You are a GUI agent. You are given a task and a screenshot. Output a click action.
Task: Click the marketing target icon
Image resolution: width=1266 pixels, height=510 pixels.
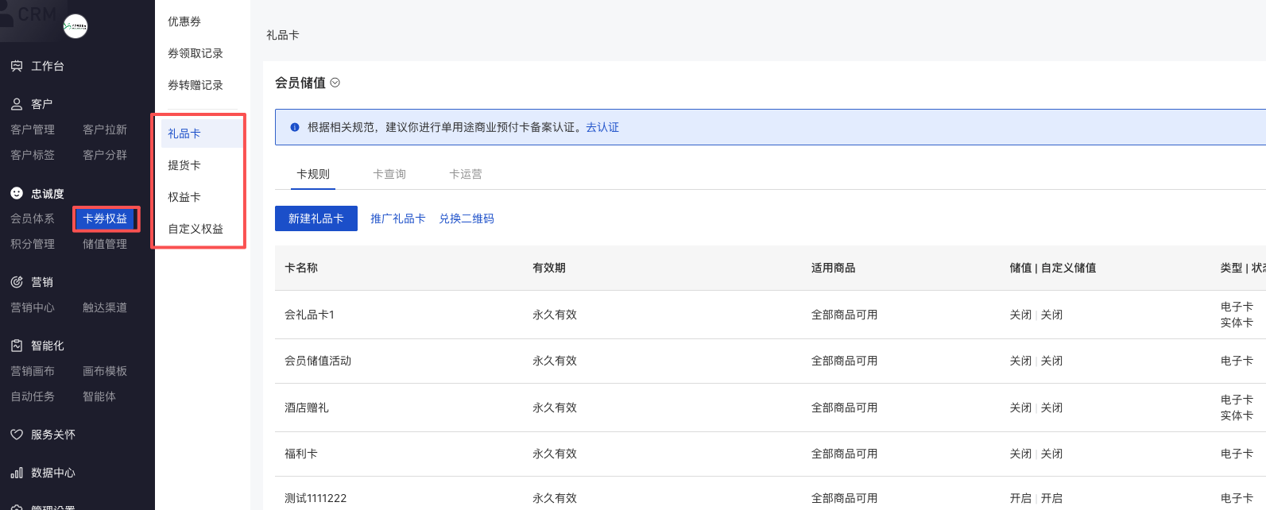coord(17,282)
